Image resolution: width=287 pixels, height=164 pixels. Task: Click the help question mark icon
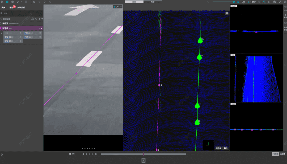pyautogui.click(x=44, y=2)
